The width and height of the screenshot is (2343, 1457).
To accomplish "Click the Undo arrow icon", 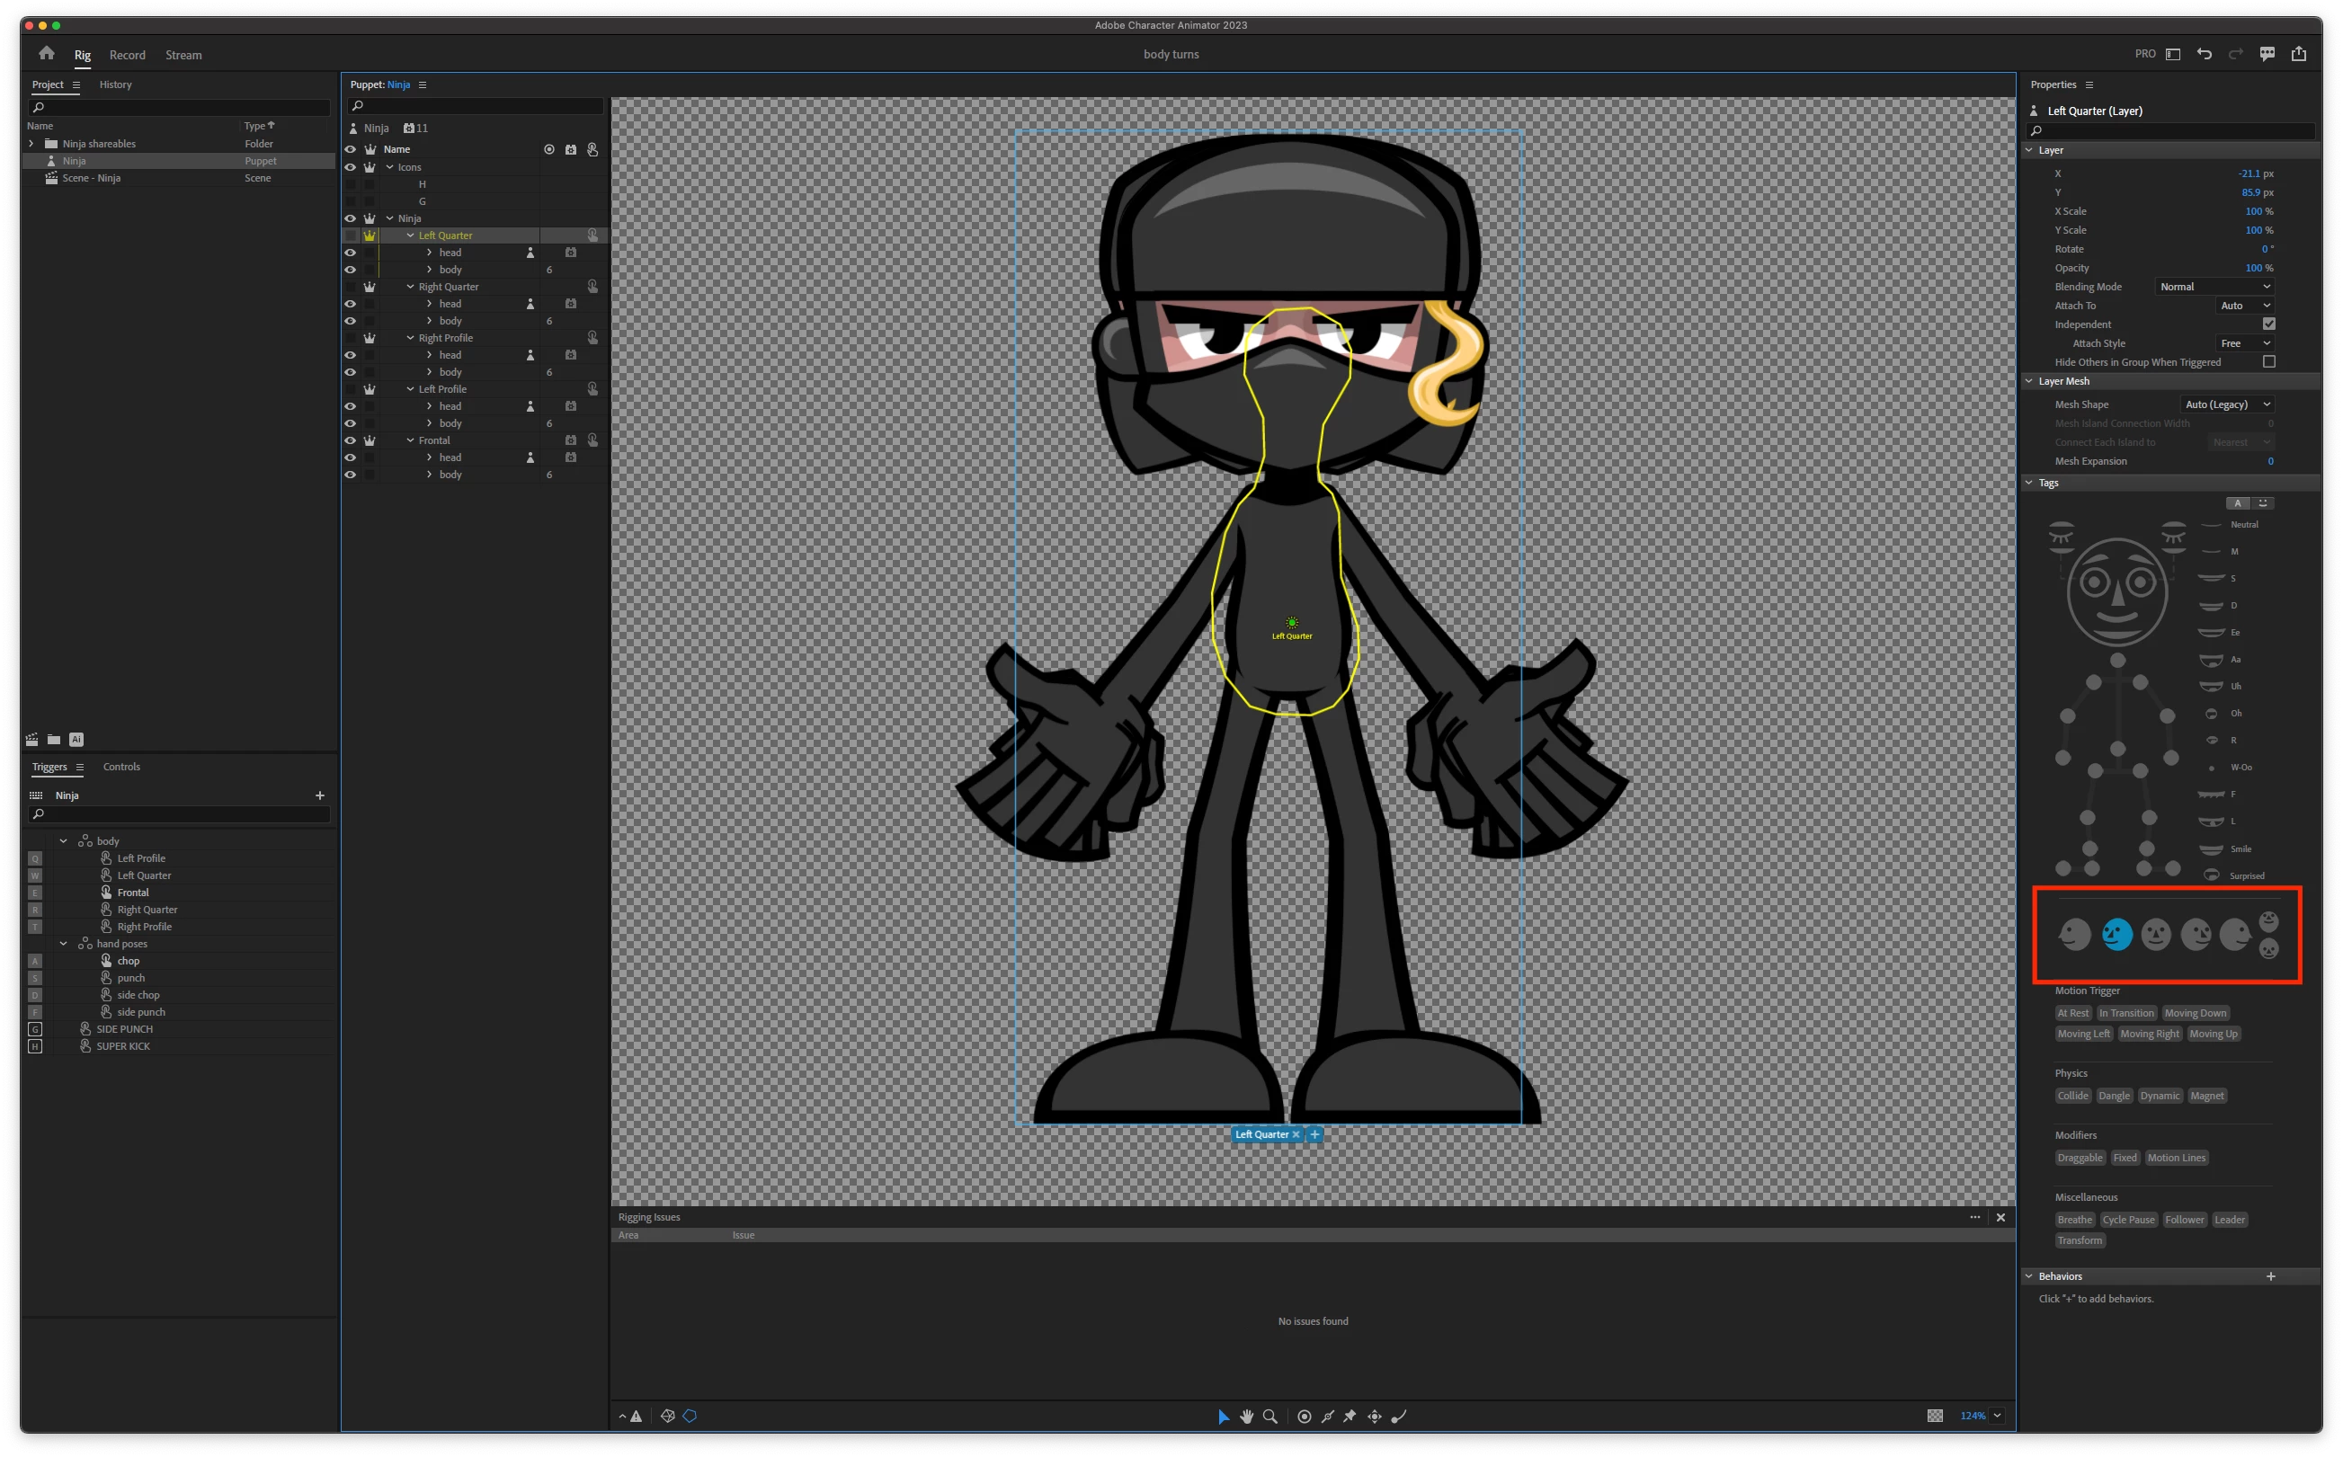I will (x=2205, y=54).
